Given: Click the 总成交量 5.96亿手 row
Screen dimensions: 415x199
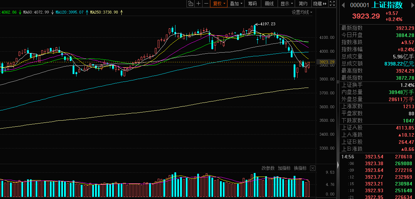Looking at the screenshot, I should [x=377, y=57].
